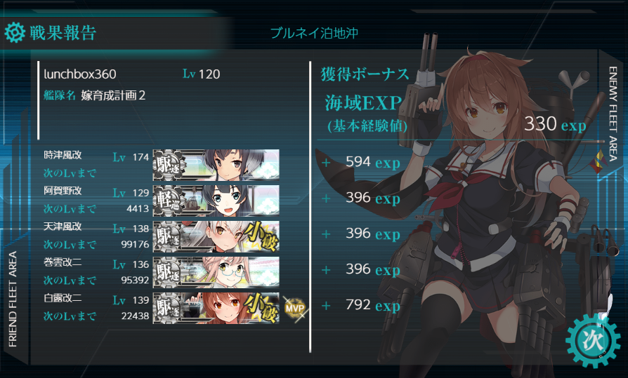Click the 獲得ボーナス heading
The image size is (628, 378).
365,74
